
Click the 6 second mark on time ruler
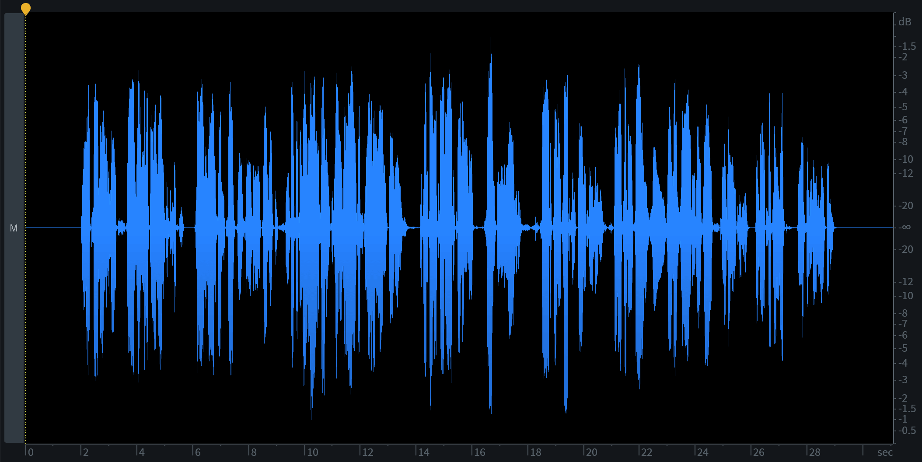tap(198, 452)
